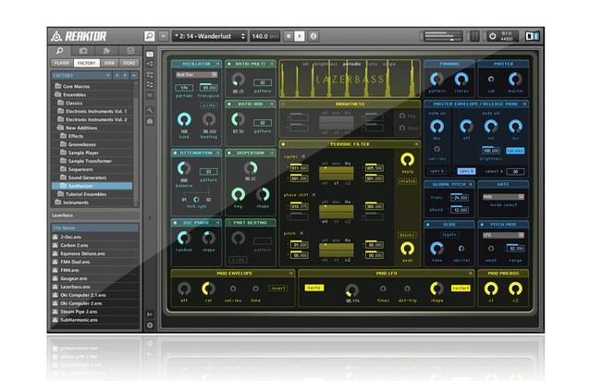Screen dimensions: 590x381
Task: Collapse the New Additions folder
Action: click(60, 128)
